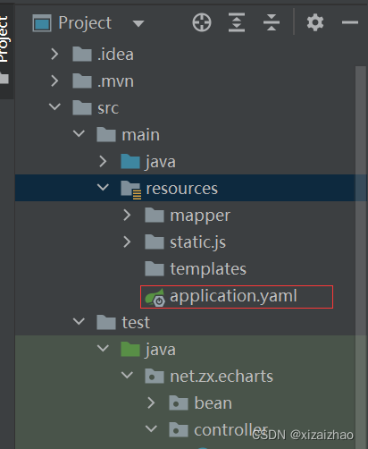Screen dimensions: 368x449
Task: Click the green test java folder icon
Action: click(x=130, y=349)
